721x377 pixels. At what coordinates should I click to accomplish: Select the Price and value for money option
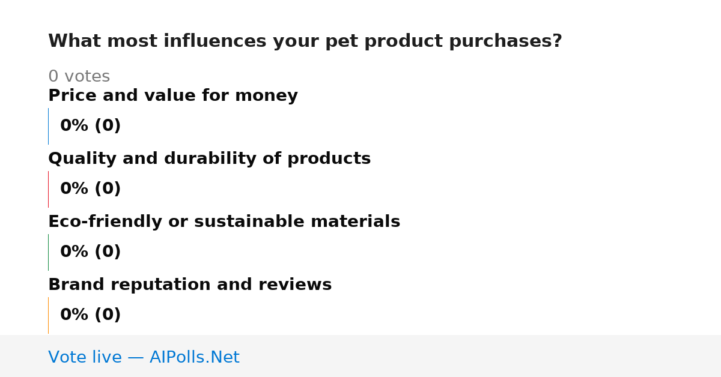[x=173, y=96]
